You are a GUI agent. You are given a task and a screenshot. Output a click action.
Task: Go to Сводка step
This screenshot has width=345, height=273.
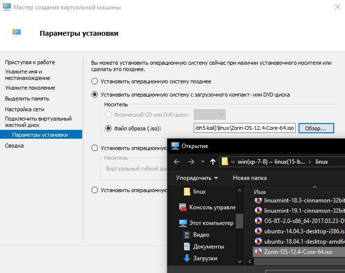click(x=14, y=146)
